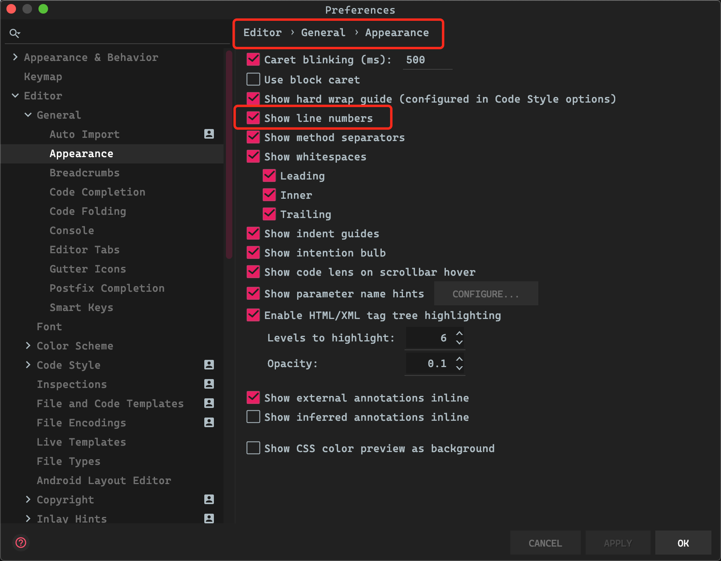The width and height of the screenshot is (721, 561).
Task: Enable the Use block caret checkbox
Action: pyautogui.click(x=253, y=79)
